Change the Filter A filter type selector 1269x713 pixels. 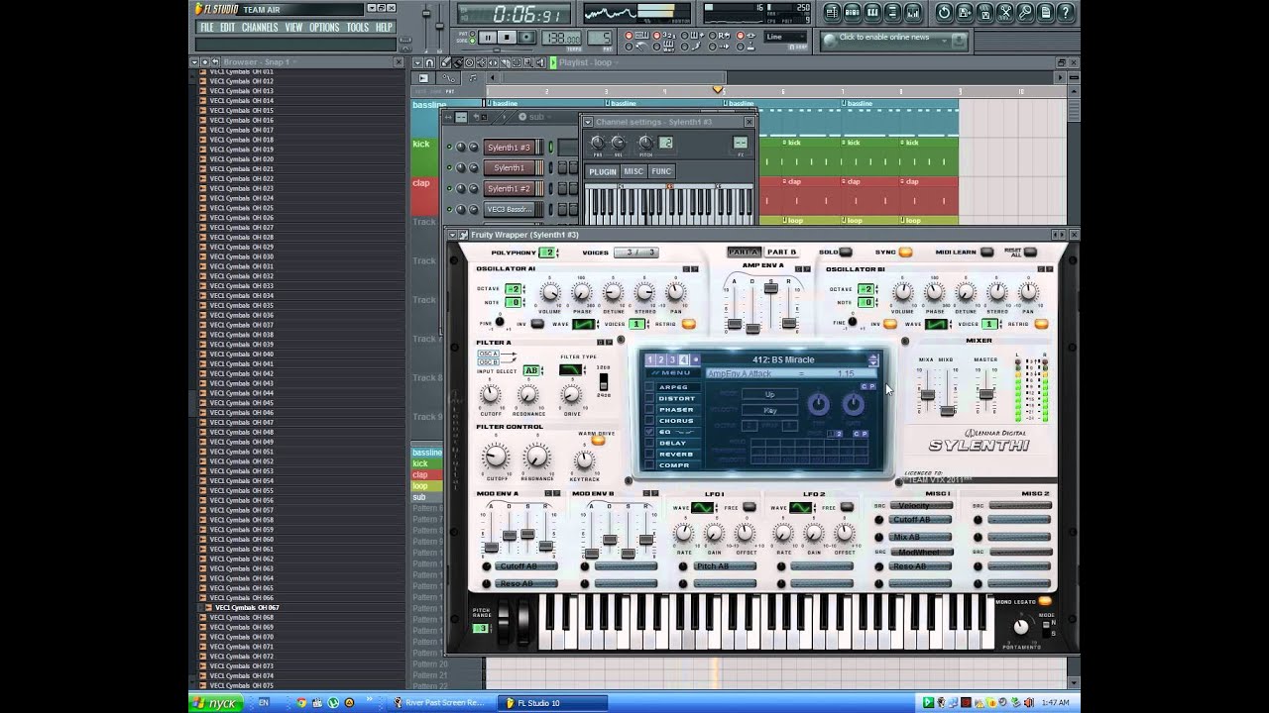pyautogui.click(x=571, y=370)
